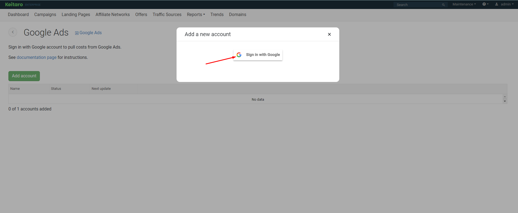Screen dimensions: 518x213
Task: Open Landing Pages section
Action: (76, 15)
